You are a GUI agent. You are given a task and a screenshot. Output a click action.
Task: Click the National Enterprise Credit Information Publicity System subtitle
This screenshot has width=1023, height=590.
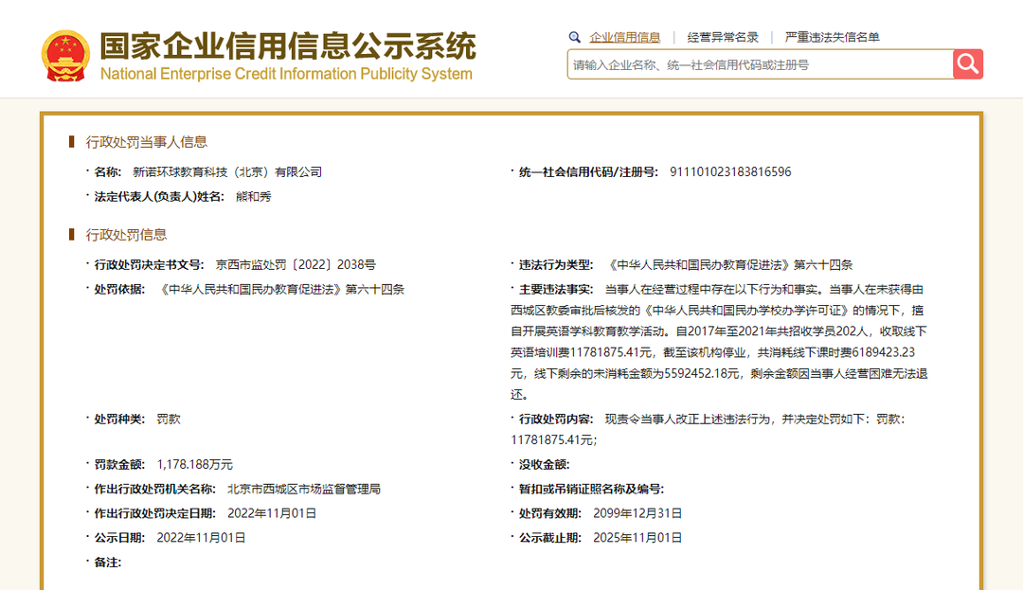[286, 74]
